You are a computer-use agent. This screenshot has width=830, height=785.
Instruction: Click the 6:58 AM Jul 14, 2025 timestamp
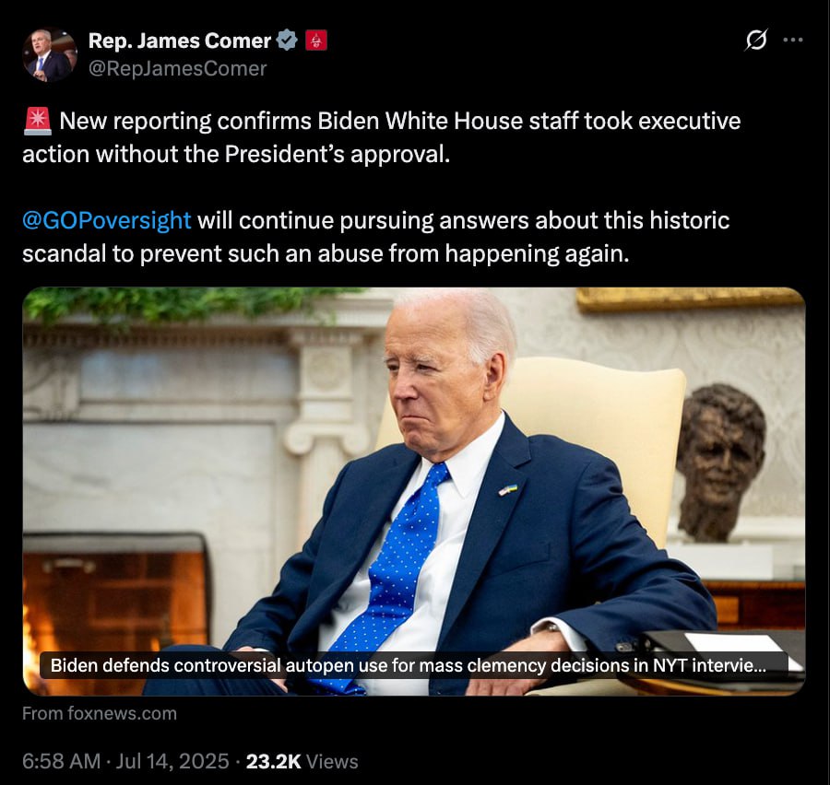[x=125, y=761]
